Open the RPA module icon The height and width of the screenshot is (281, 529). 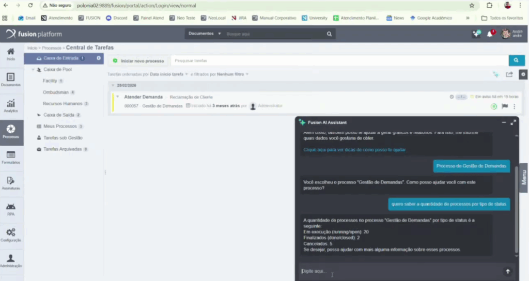[10, 209]
